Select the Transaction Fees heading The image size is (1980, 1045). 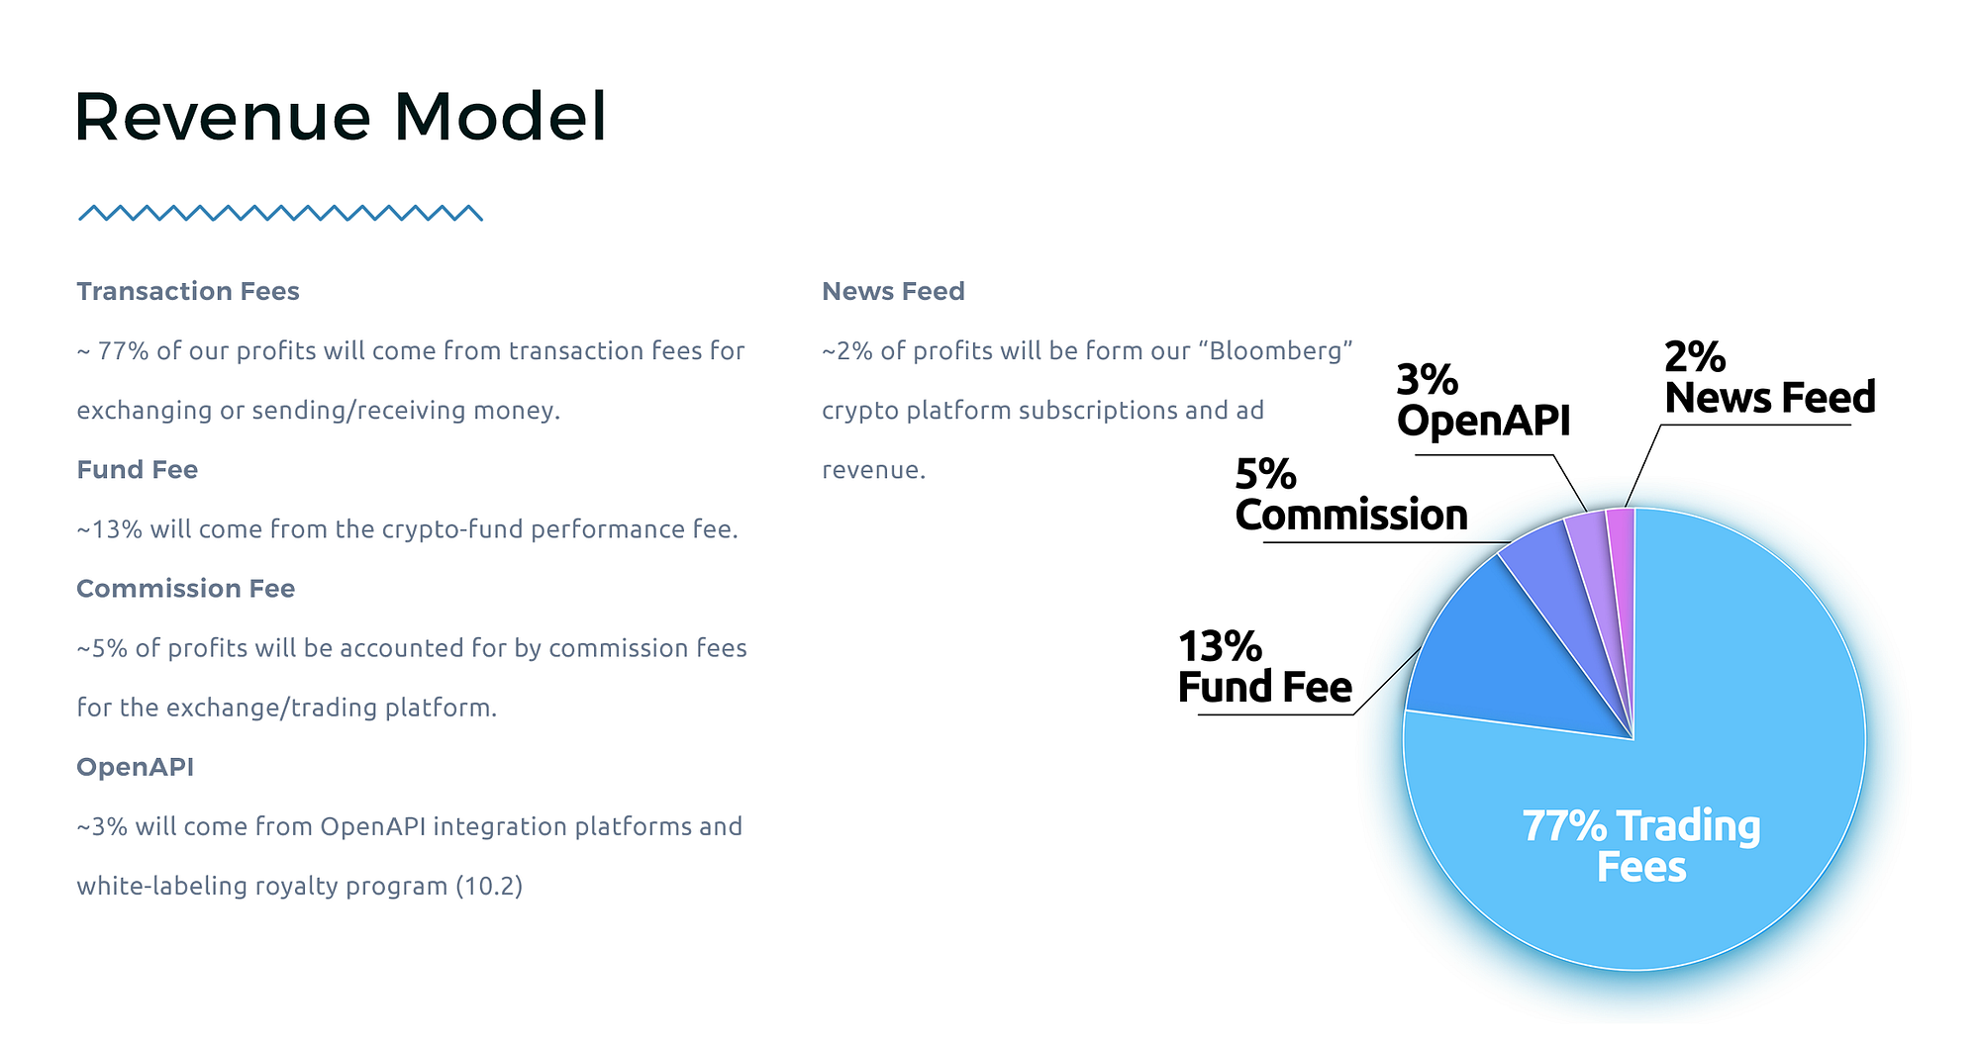click(188, 291)
